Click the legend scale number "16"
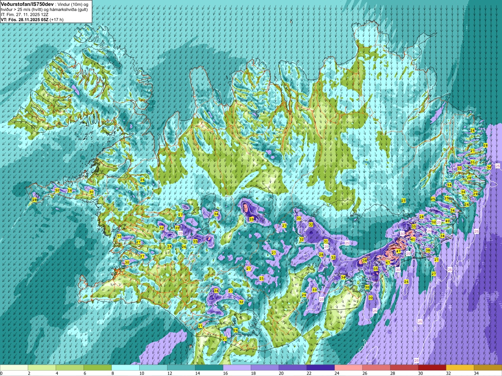Viewport: 502px width, 376px height. click(x=226, y=373)
